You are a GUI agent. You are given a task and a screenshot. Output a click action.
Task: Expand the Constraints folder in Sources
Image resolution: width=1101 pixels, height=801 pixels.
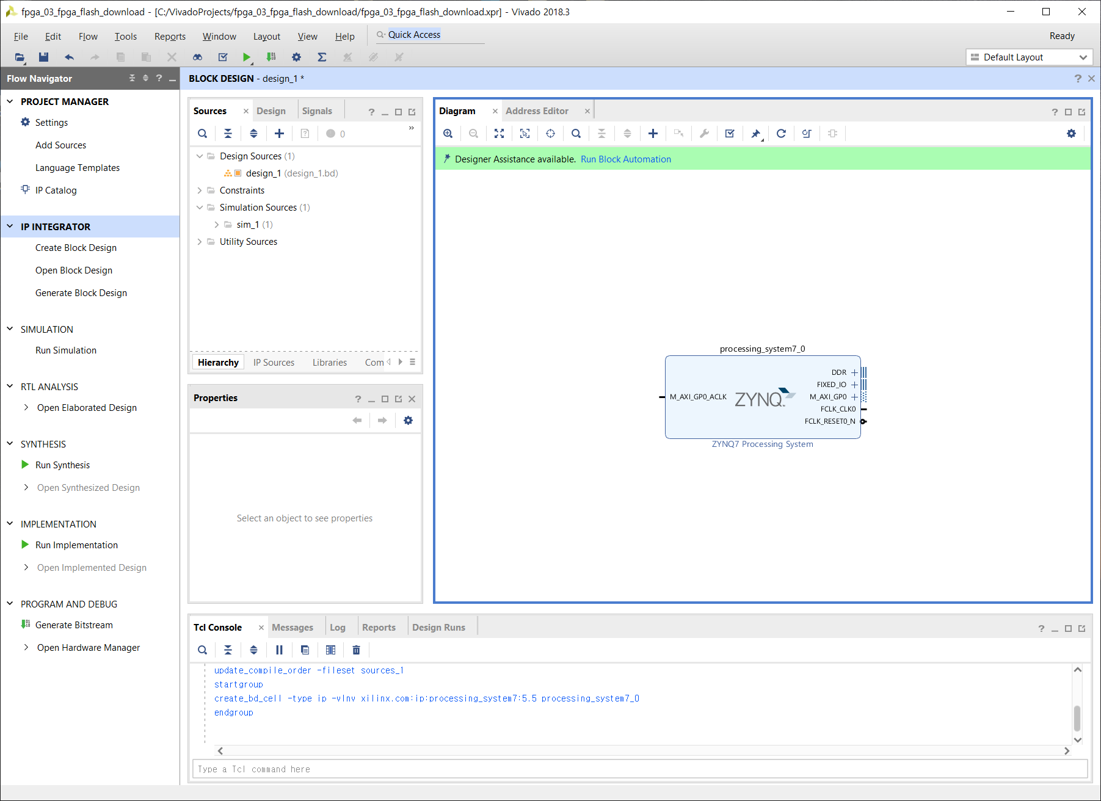click(199, 190)
